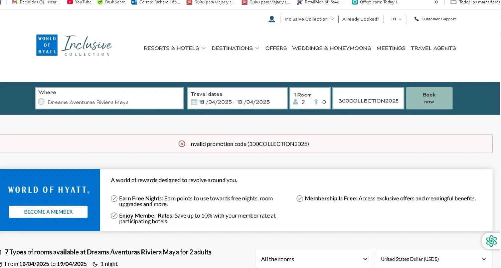Click the World of Hyatt logo

pyautogui.click(x=47, y=45)
